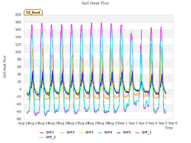
Task: Click the Sep 2 x-axis date label
Action: tap(133, 123)
